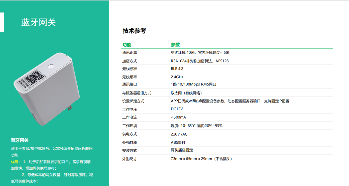Click the RSA1024 encryption parameter text
Viewport: 349px width, 186px height.
[199, 61]
